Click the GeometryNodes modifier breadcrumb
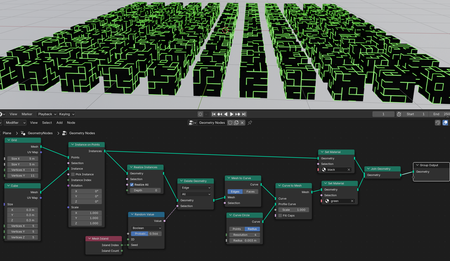This screenshot has width=450, height=261. [x=40, y=133]
